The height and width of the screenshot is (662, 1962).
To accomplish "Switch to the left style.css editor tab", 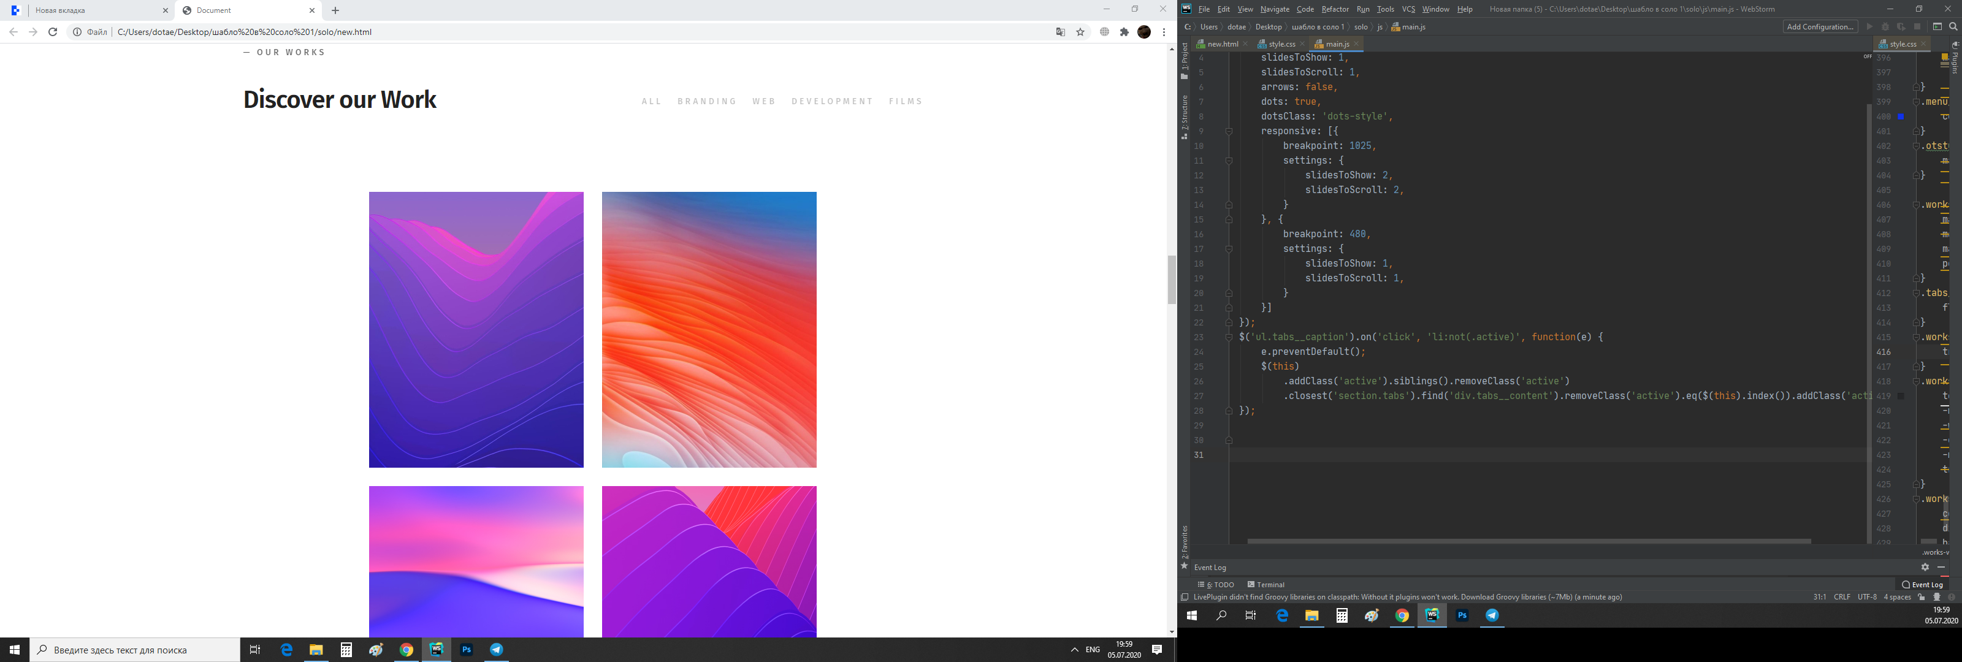I will (x=1281, y=44).
